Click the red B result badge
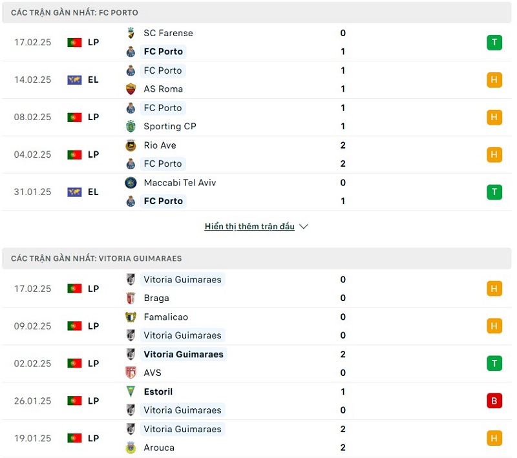The width and height of the screenshot is (517, 458). (494, 401)
